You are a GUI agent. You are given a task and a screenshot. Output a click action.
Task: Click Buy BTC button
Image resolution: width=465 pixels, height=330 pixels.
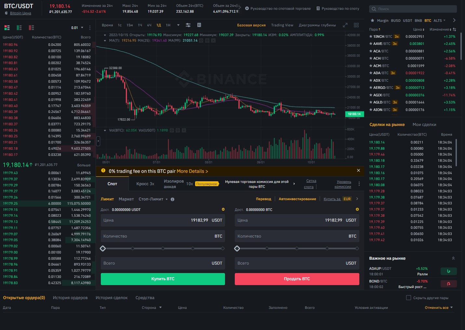click(163, 279)
